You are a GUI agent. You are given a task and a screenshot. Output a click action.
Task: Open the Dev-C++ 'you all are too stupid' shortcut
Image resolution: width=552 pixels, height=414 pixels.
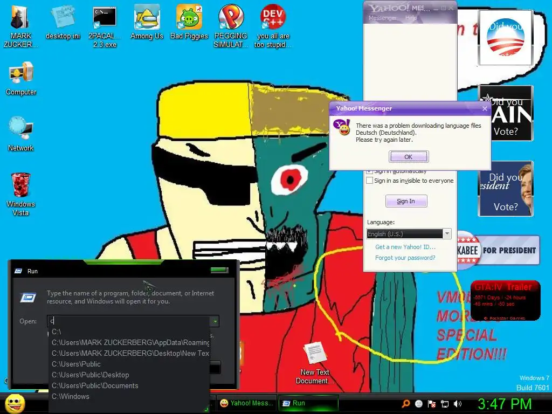273,26
